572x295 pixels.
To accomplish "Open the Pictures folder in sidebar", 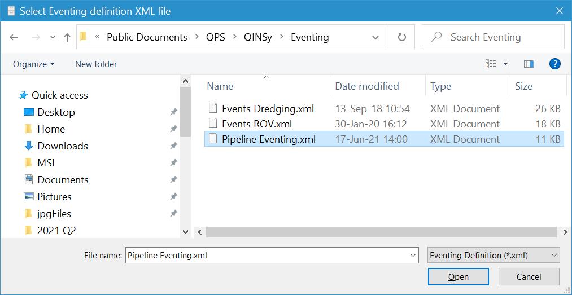I will 54,196.
